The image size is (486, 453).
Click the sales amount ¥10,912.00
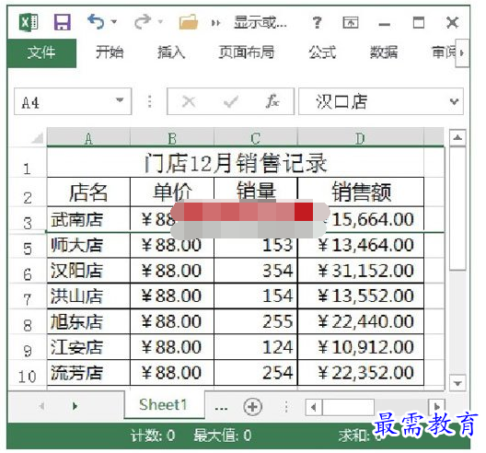(x=361, y=347)
